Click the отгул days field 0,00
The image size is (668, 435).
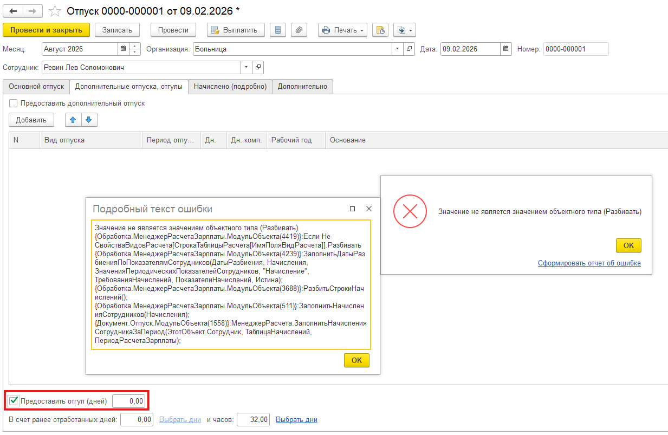click(129, 401)
